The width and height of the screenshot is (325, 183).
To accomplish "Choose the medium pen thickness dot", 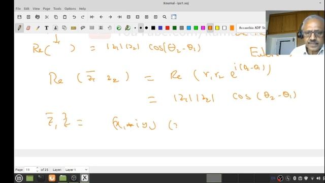I will [x=141, y=28].
